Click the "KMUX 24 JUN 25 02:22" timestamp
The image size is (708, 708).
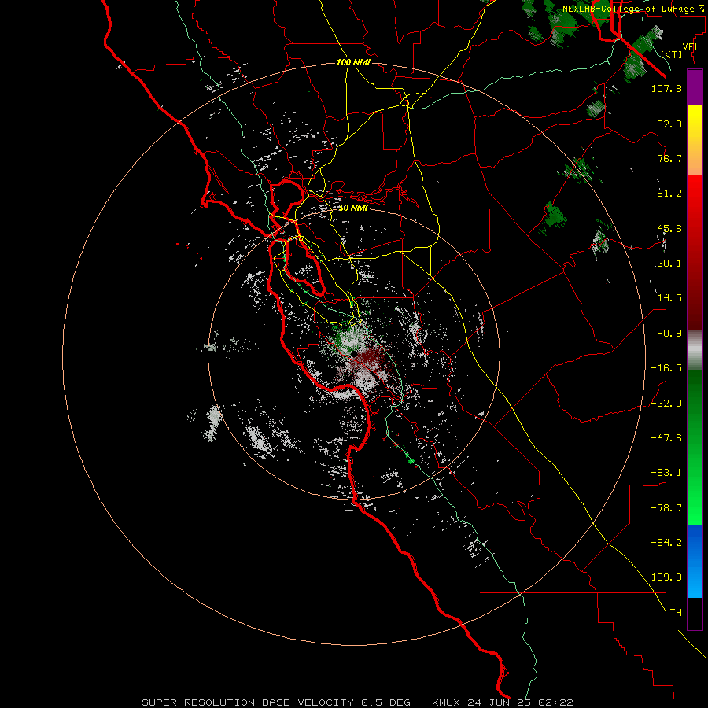[503, 702]
